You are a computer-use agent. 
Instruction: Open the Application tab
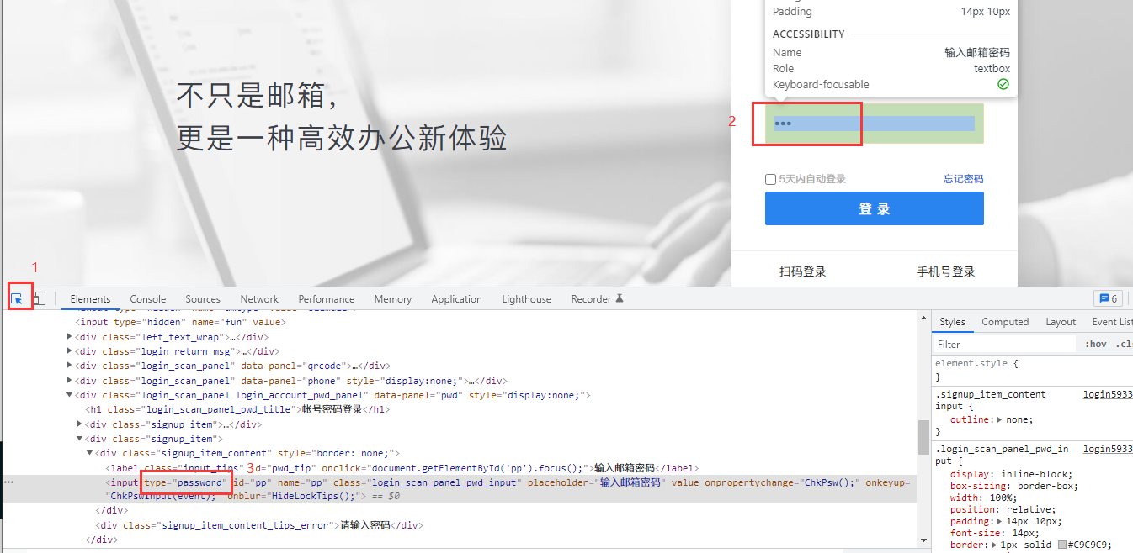coord(456,298)
